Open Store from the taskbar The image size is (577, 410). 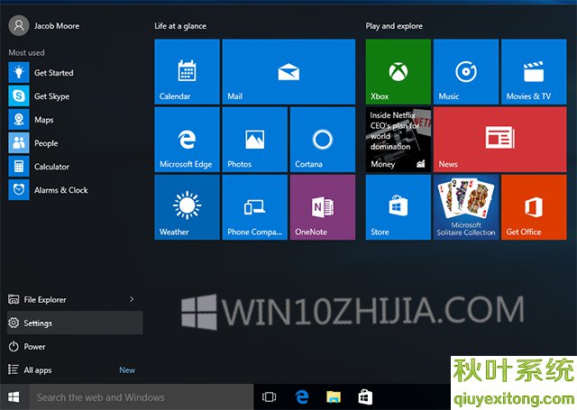pyautogui.click(x=365, y=397)
